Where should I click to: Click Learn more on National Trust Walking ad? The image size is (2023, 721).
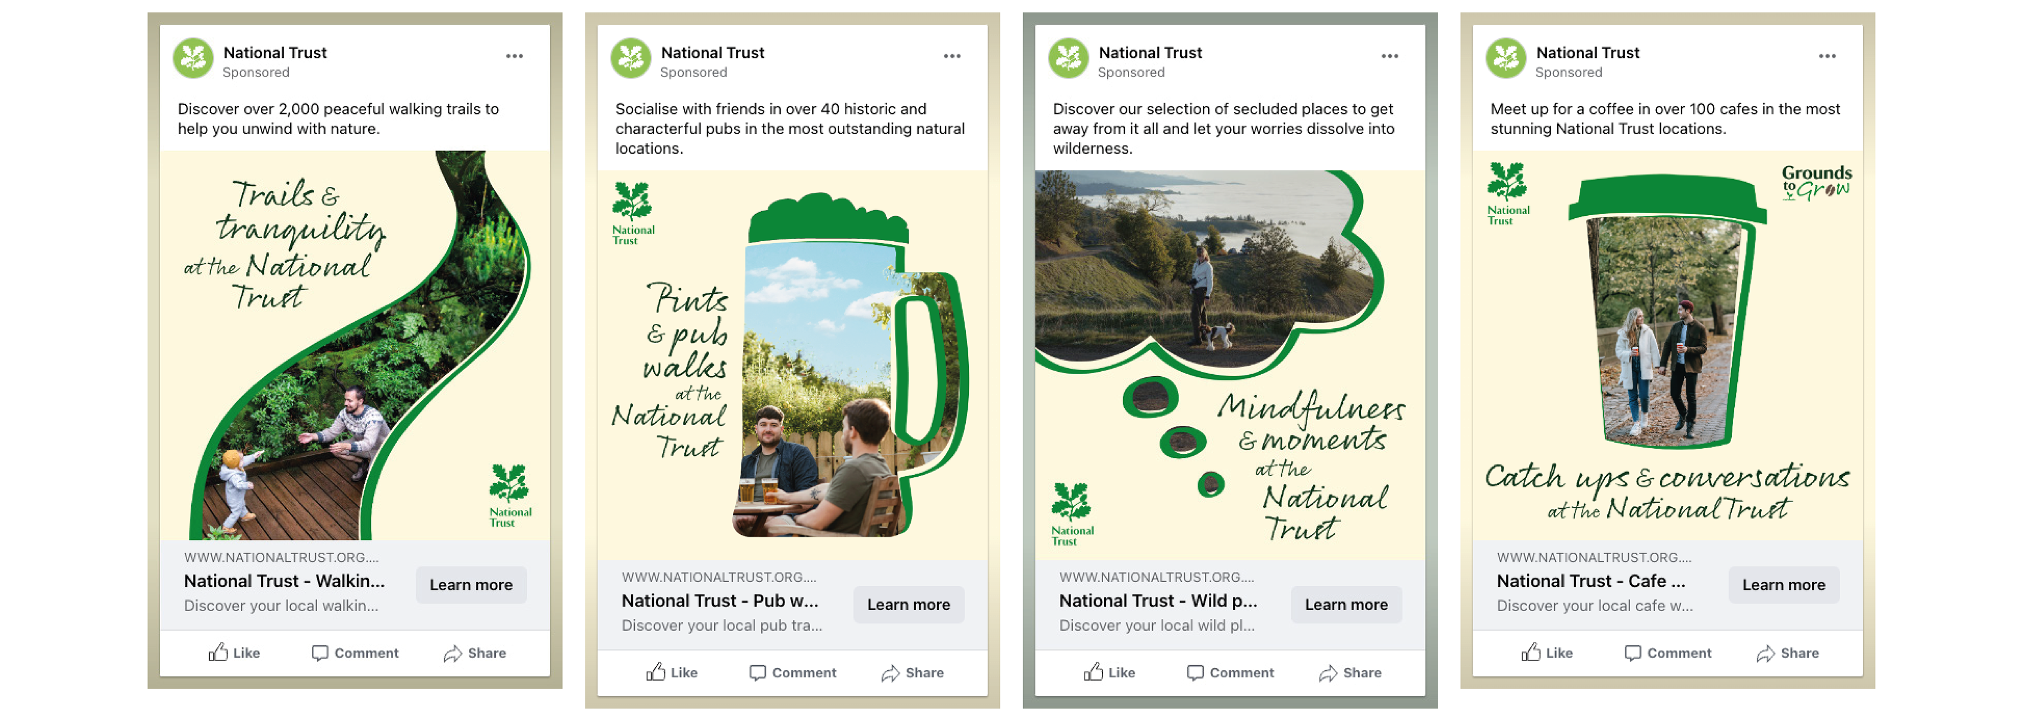click(x=471, y=585)
